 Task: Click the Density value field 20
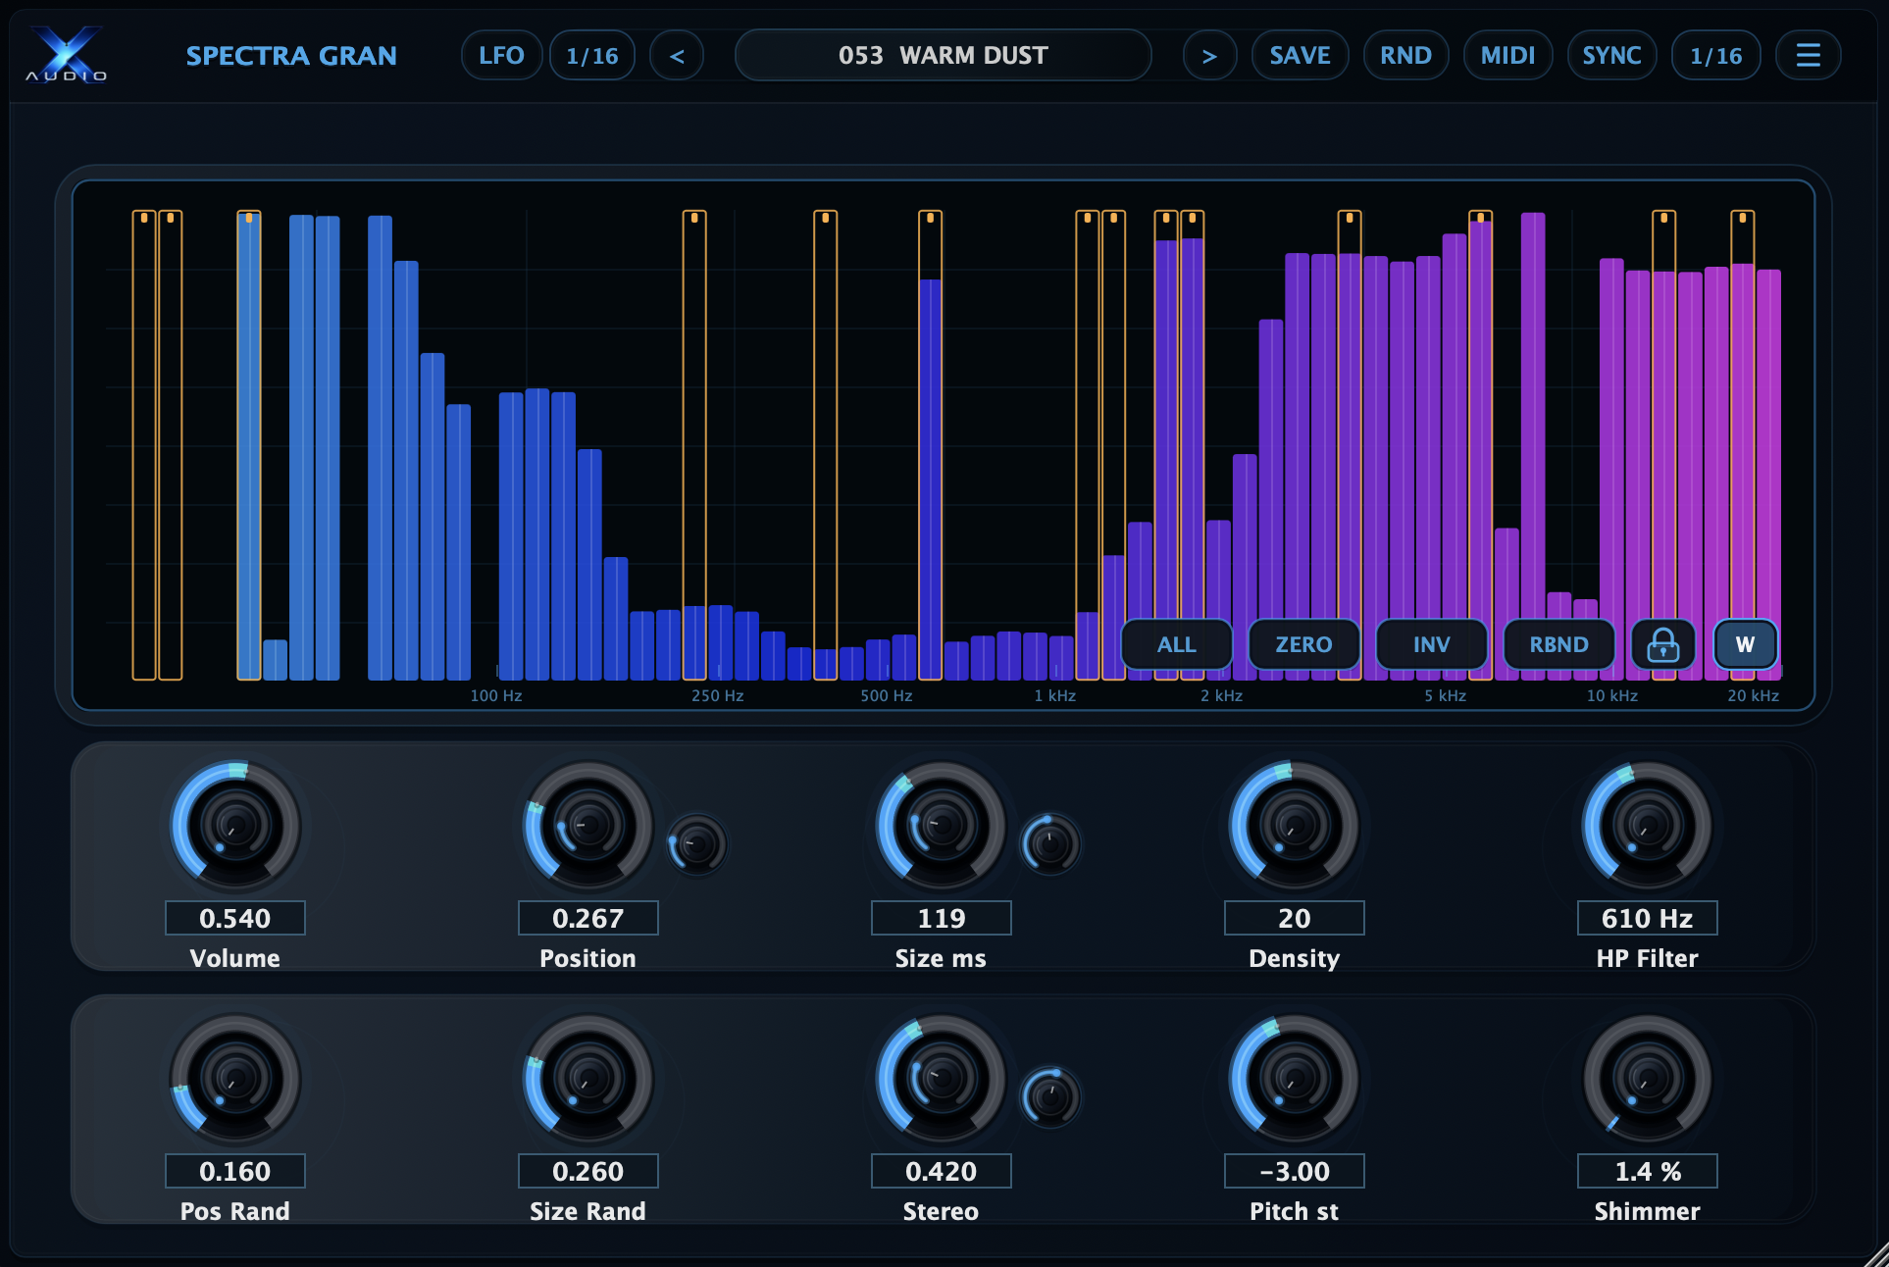pyautogui.click(x=1295, y=918)
